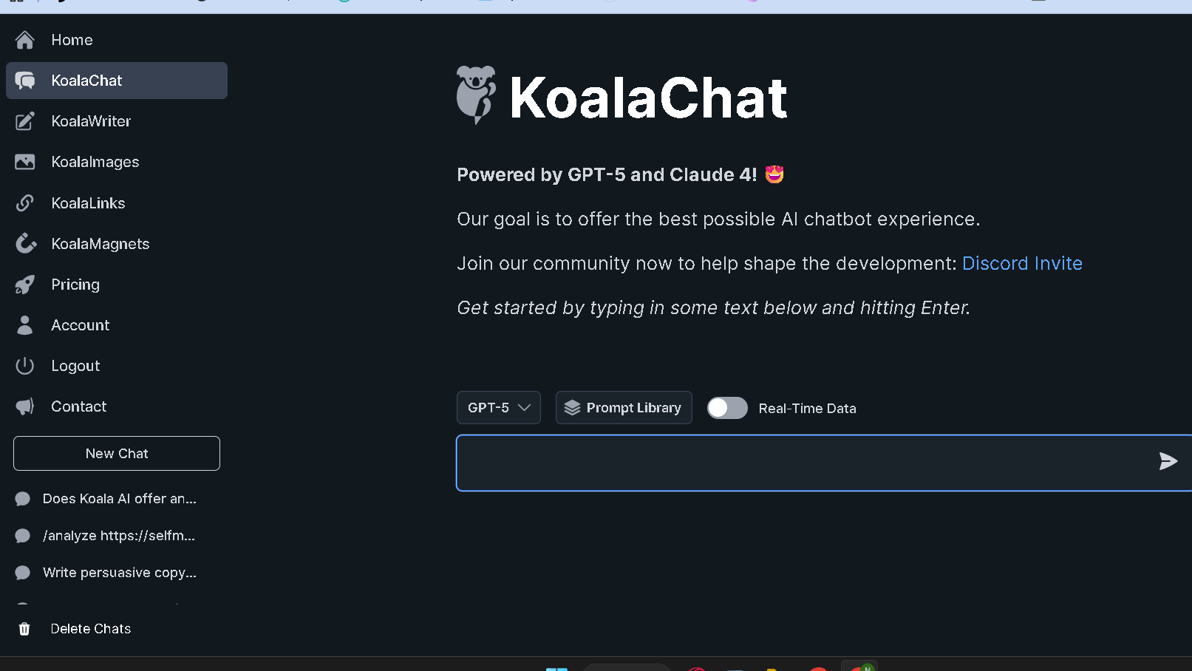Click the KoalaLinks chain icon

[24, 202]
